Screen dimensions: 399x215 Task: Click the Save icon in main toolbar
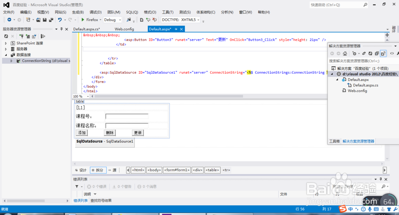tap(45, 20)
